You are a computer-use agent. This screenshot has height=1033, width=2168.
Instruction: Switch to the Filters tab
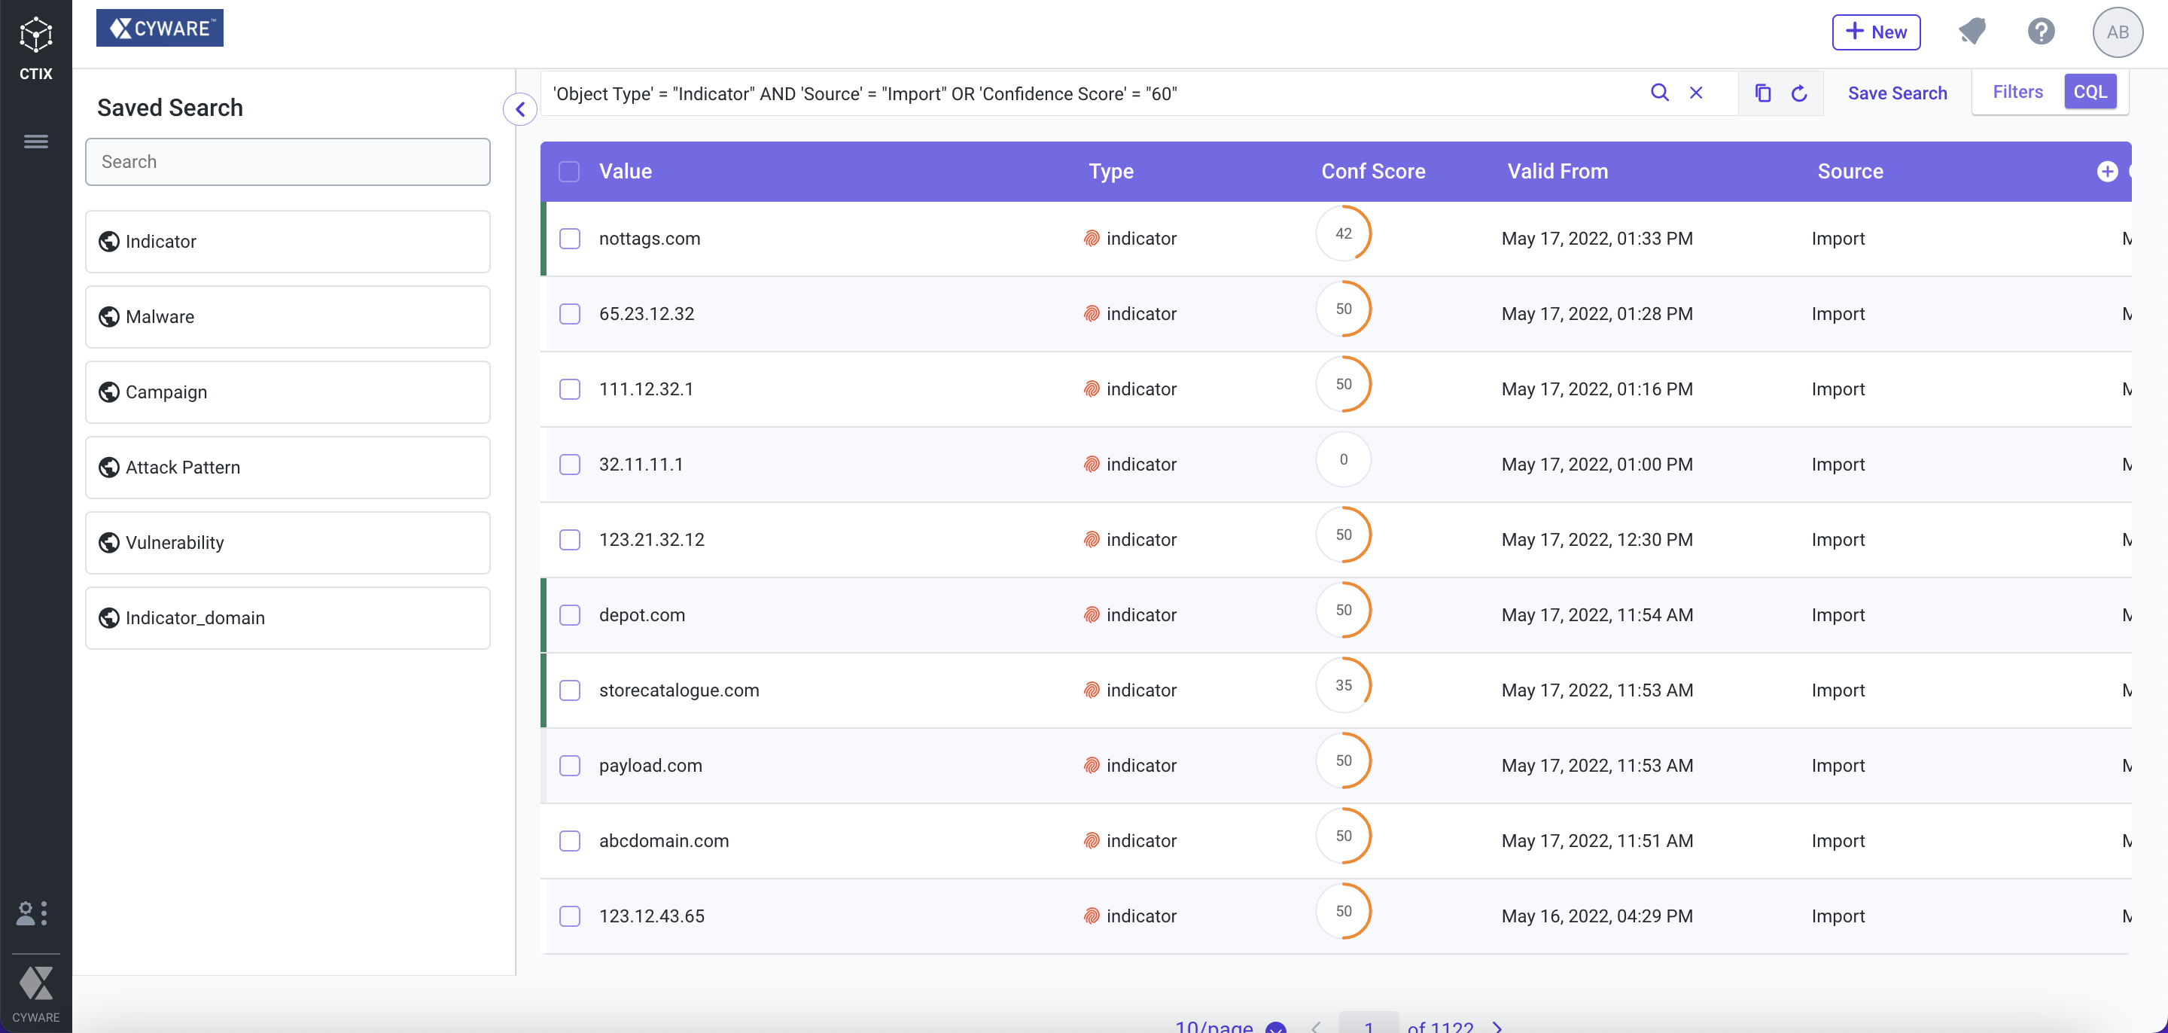coord(2017,92)
